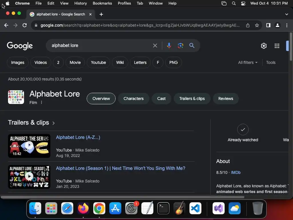Open the Apple menu
The height and width of the screenshot is (220, 293).
(8, 3)
